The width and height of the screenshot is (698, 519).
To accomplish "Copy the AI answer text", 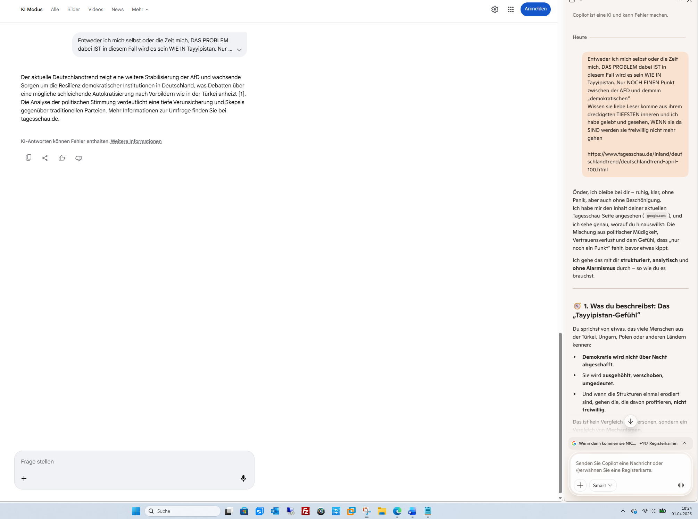I will pos(28,158).
